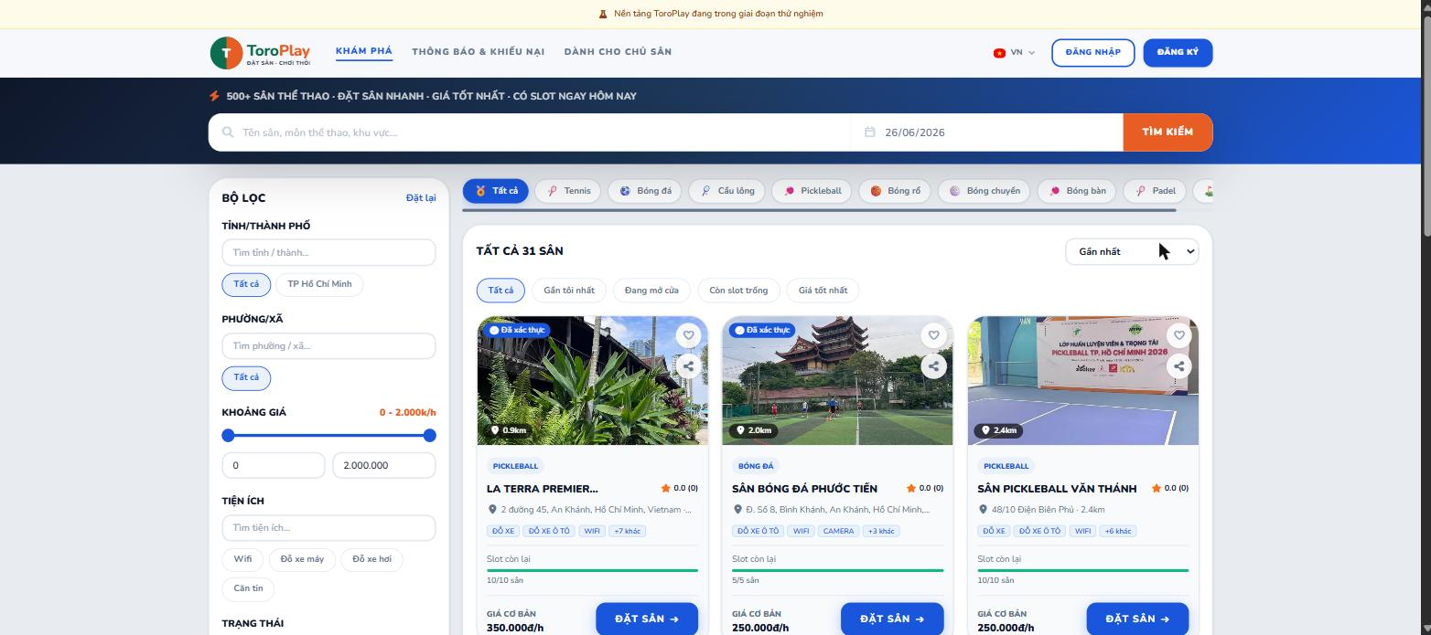Book Sân Pickleball Văn Thánh with Đặt sân
1431x635 pixels.
click(1137, 619)
